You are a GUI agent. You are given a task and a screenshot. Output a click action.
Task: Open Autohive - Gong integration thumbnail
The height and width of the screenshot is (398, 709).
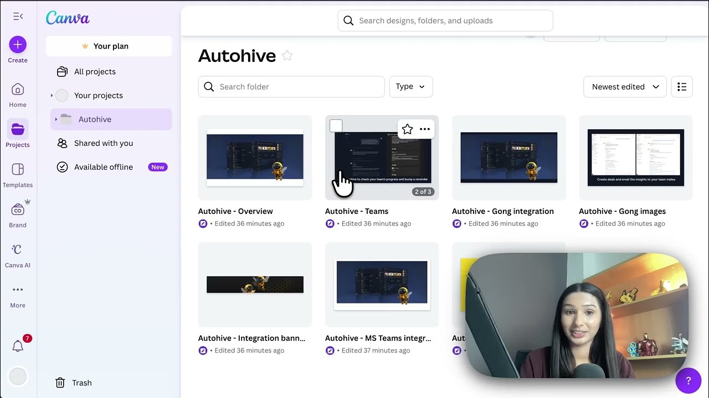click(x=508, y=158)
